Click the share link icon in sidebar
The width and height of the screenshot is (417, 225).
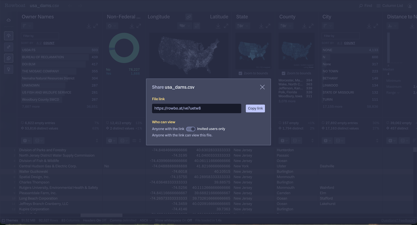click(x=9, y=47)
